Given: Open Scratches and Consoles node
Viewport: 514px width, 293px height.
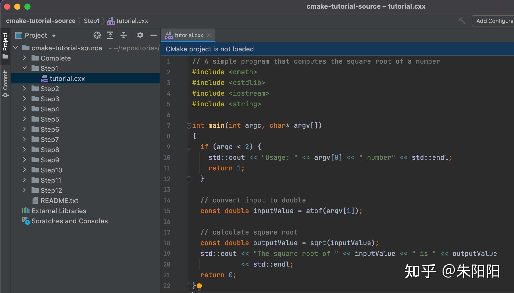Looking at the screenshot, I should click(69, 221).
